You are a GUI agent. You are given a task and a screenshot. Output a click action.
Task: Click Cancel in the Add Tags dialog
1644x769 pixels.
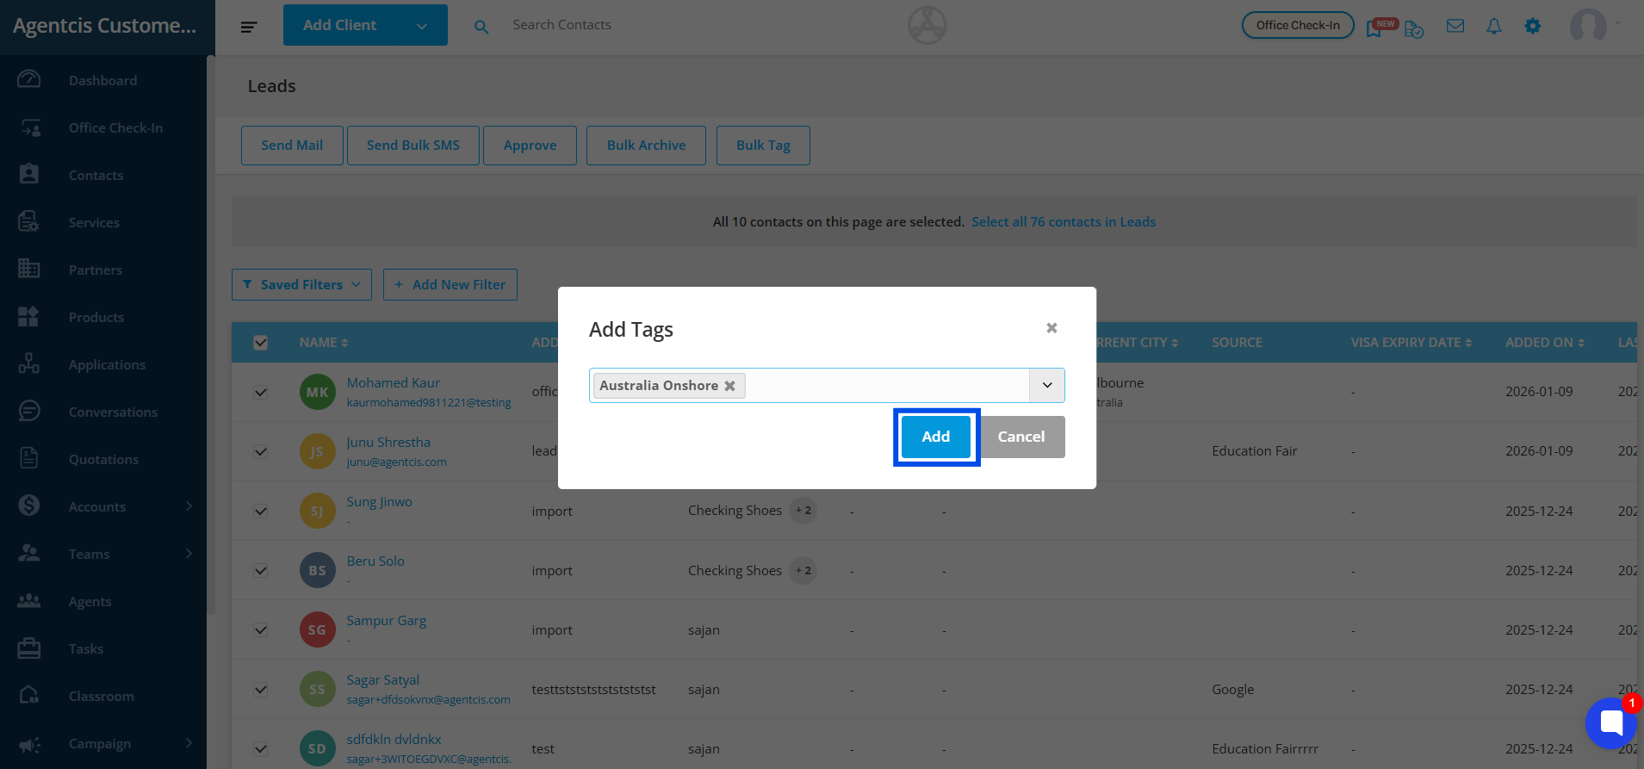[1021, 437]
